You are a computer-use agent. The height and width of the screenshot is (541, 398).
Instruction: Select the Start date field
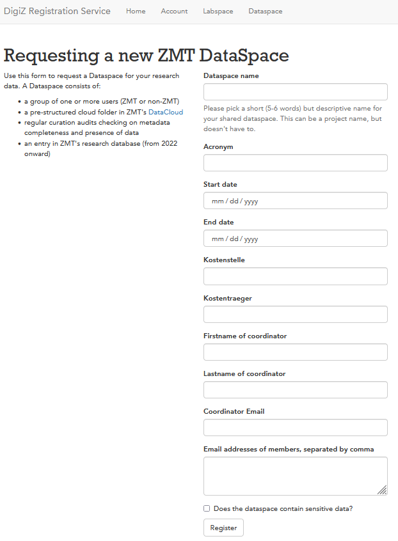(x=295, y=201)
